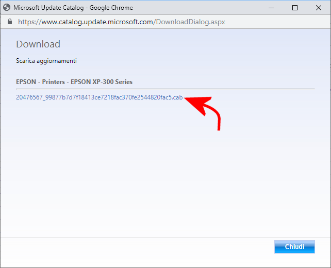Screen dimensions: 331x268
Task: Click the window title Microsoft Update Catalog
Action: click(73, 8)
